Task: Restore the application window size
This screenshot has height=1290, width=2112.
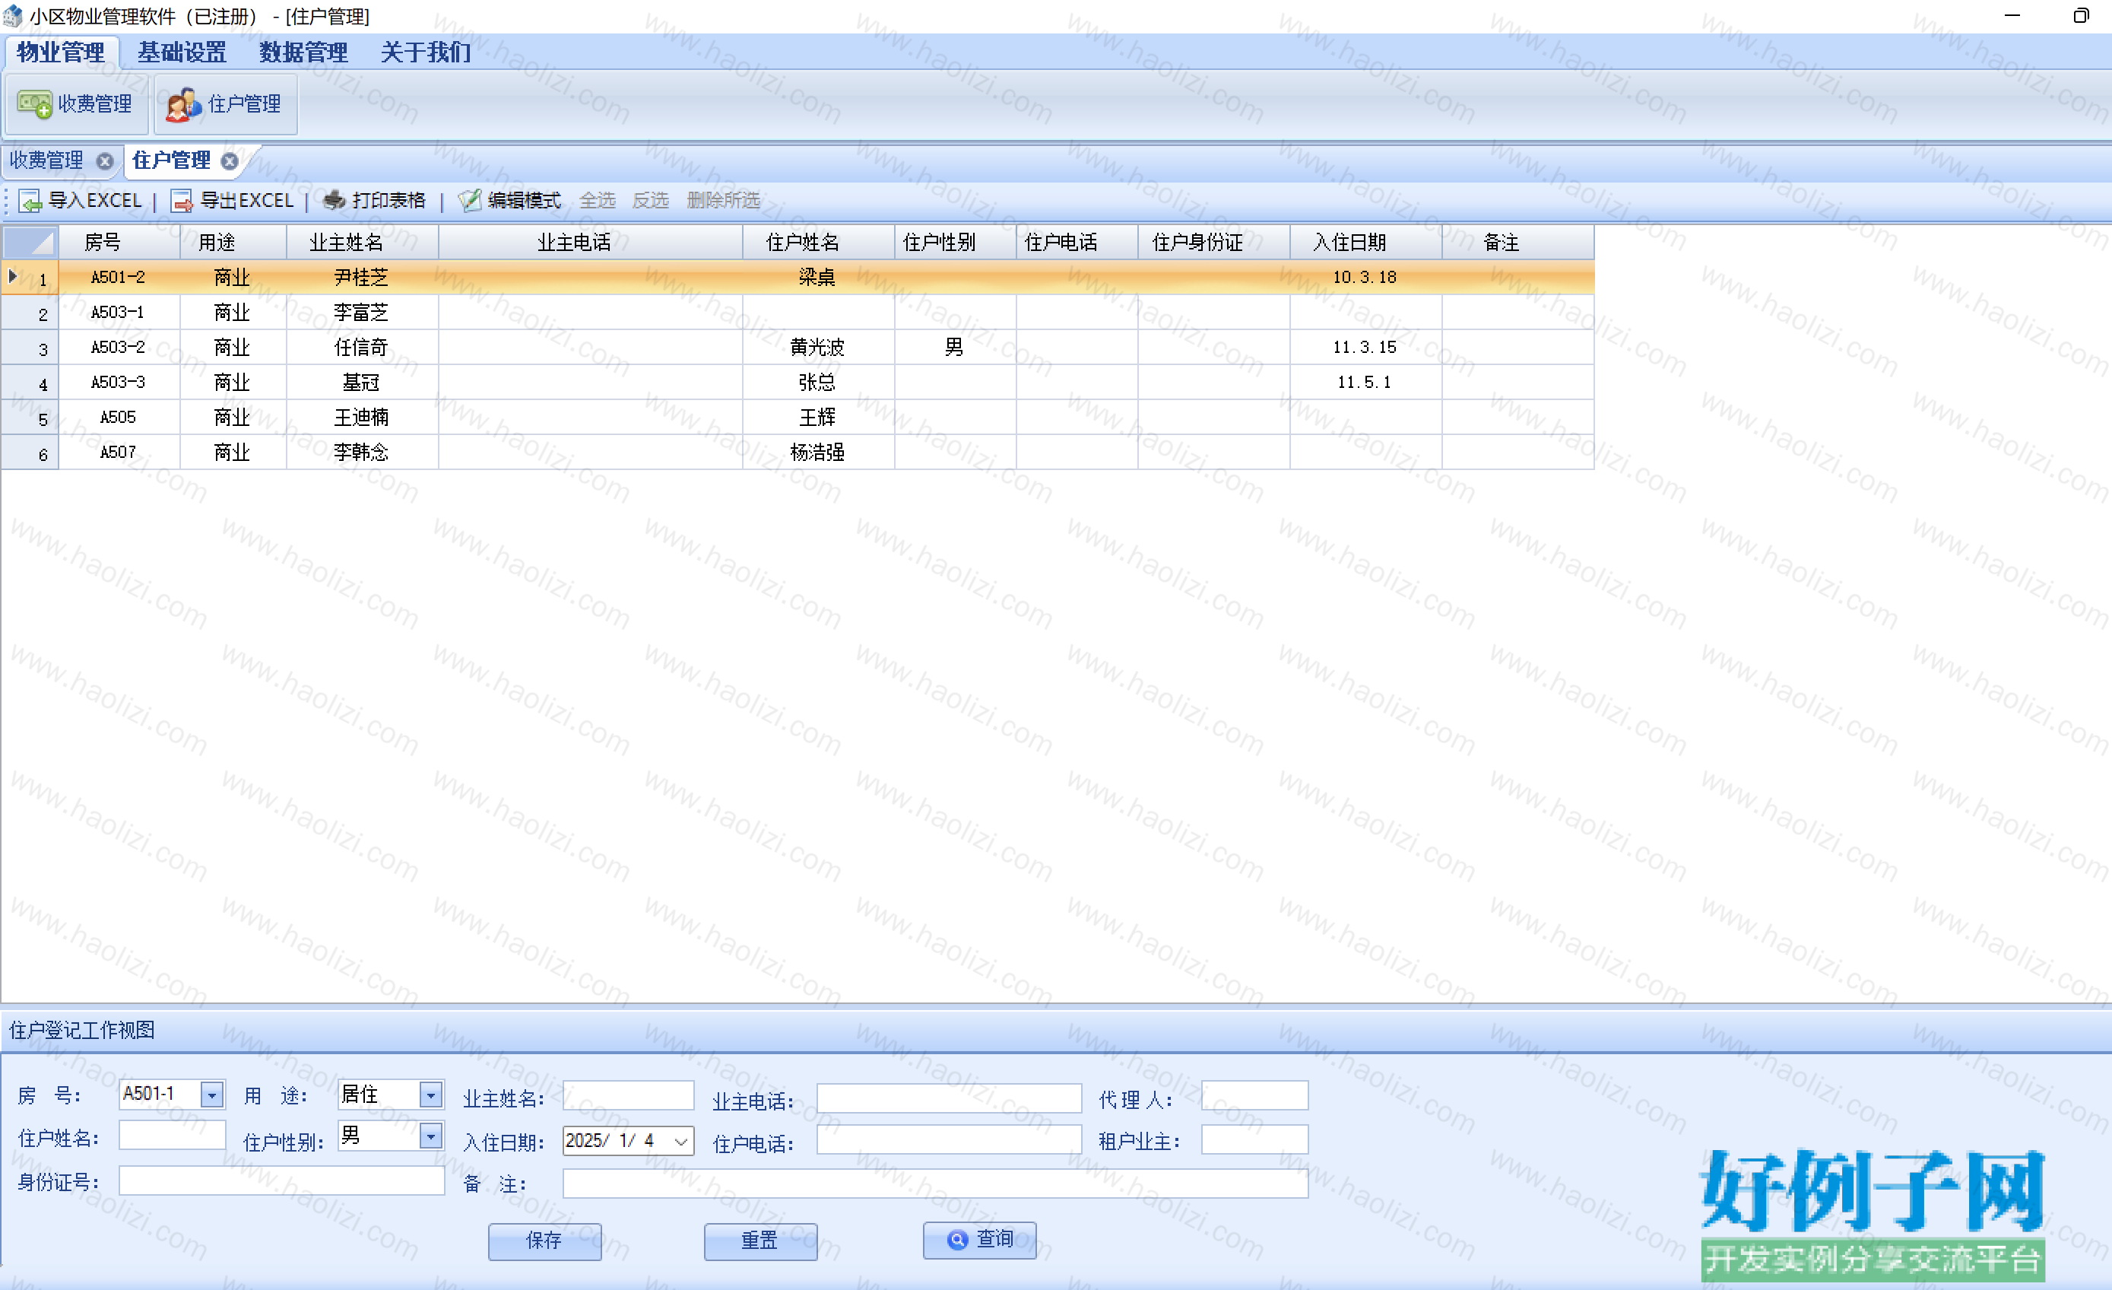Action: 2080,15
